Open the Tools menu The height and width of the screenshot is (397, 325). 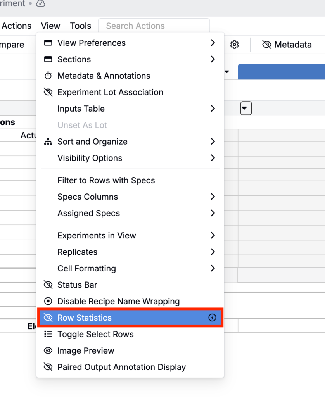click(x=81, y=26)
